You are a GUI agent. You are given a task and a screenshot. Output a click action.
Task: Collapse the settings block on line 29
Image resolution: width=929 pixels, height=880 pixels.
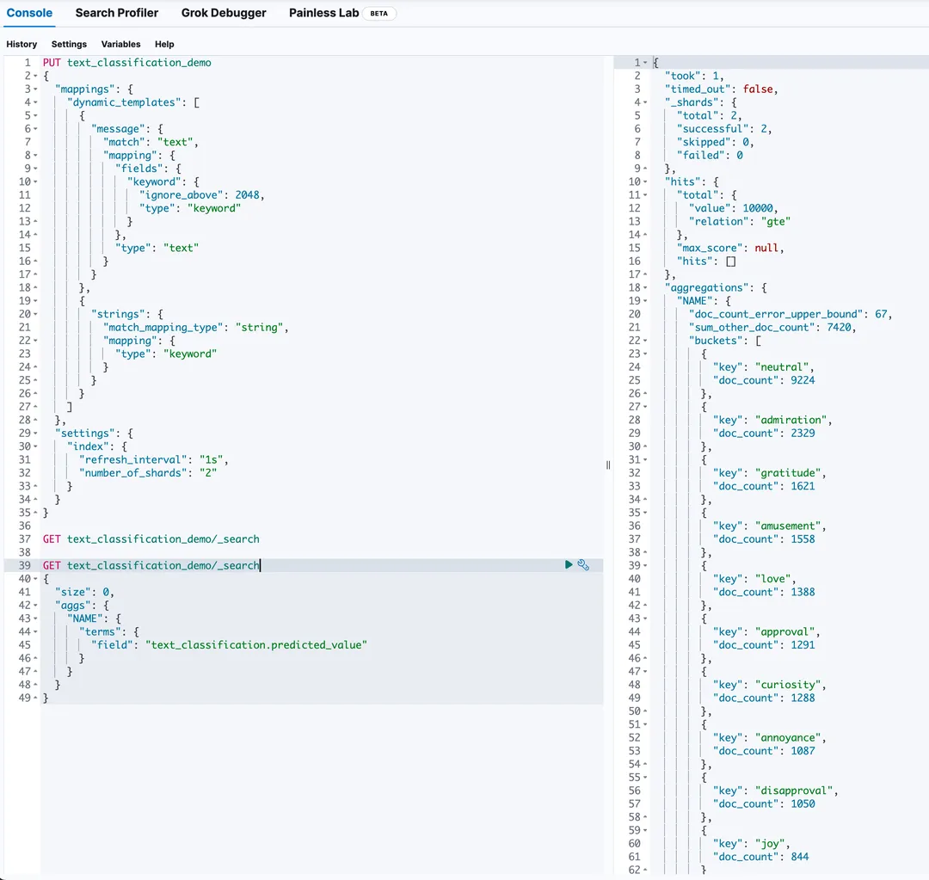(34, 434)
